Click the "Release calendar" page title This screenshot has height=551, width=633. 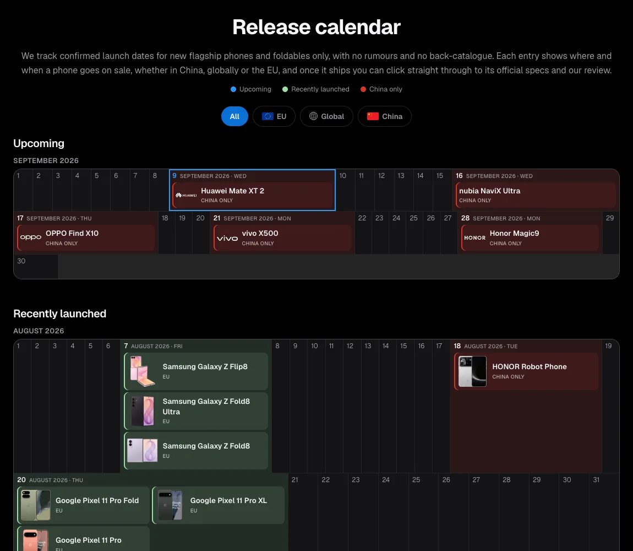316,27
